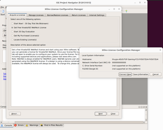Viewport: 163px width, 130px height.
Task: Click the About... button
Action: [x=15, y=114]
